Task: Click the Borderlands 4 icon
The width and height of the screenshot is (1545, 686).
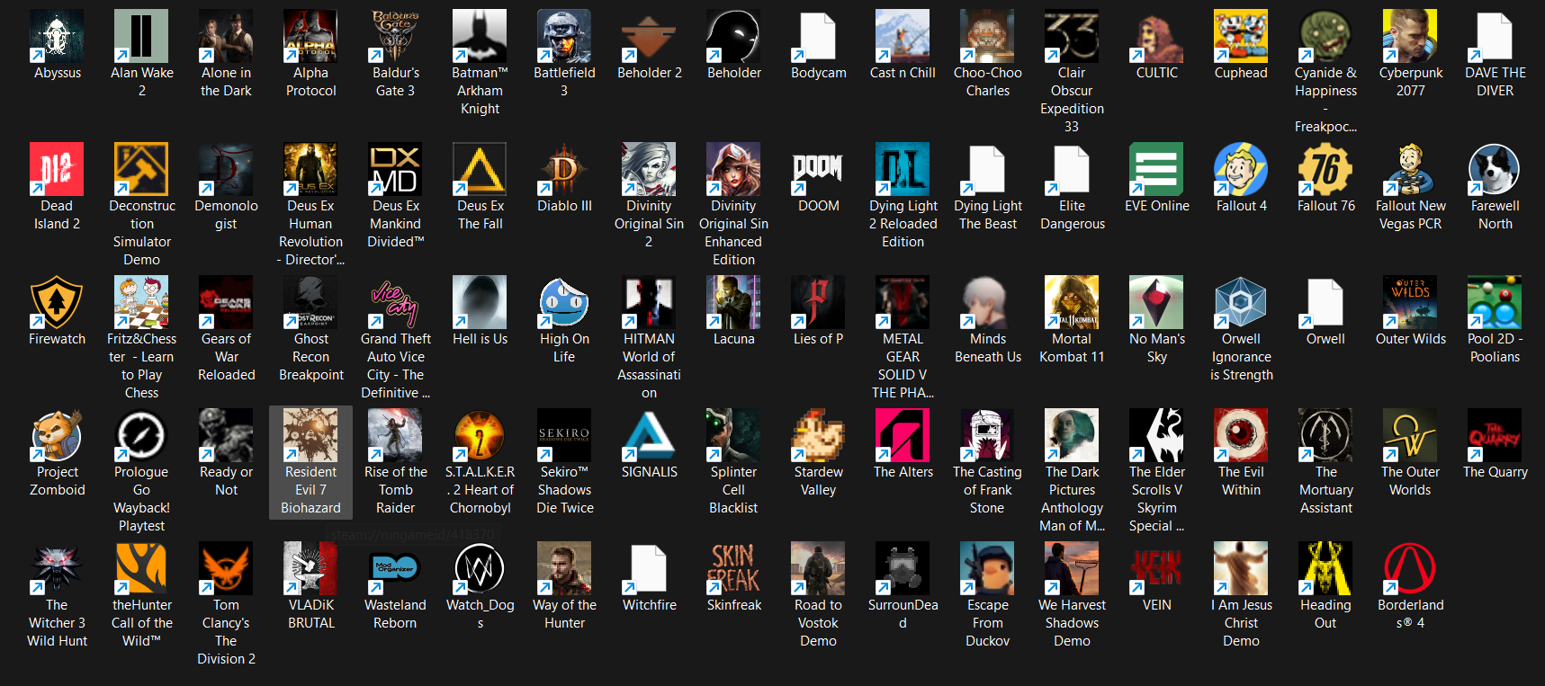Action: [1410, 569]
